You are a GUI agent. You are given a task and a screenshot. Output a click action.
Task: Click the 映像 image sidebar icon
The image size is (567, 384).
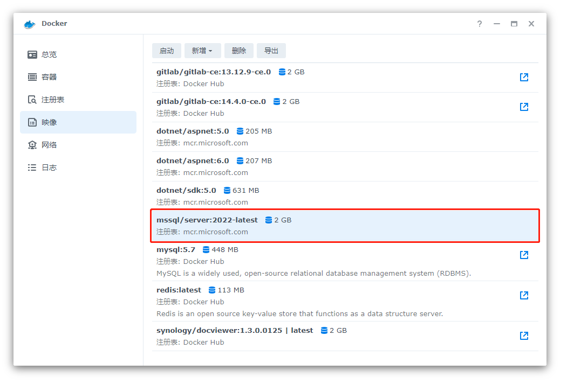point(32,122)
